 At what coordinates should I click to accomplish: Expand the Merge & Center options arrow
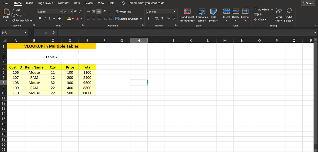coord(141,19)
